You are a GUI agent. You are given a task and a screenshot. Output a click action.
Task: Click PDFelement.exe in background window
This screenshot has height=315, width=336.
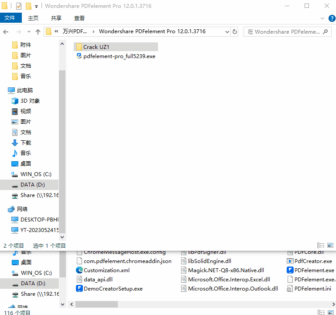click(x=314, y=270)
